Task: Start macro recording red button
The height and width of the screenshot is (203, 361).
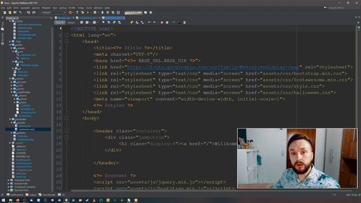Action: (162, 23)
